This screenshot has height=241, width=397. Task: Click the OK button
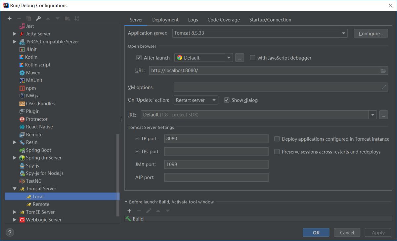coord(316,232)
